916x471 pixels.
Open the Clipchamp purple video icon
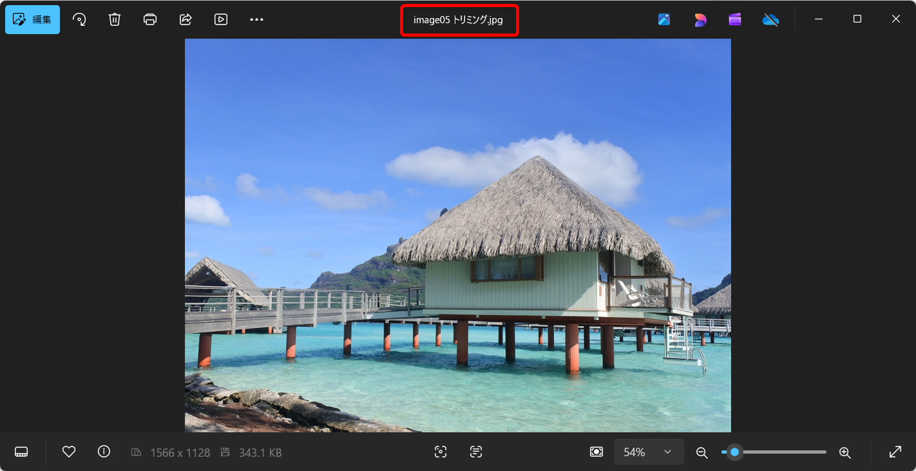click(735, 19)
